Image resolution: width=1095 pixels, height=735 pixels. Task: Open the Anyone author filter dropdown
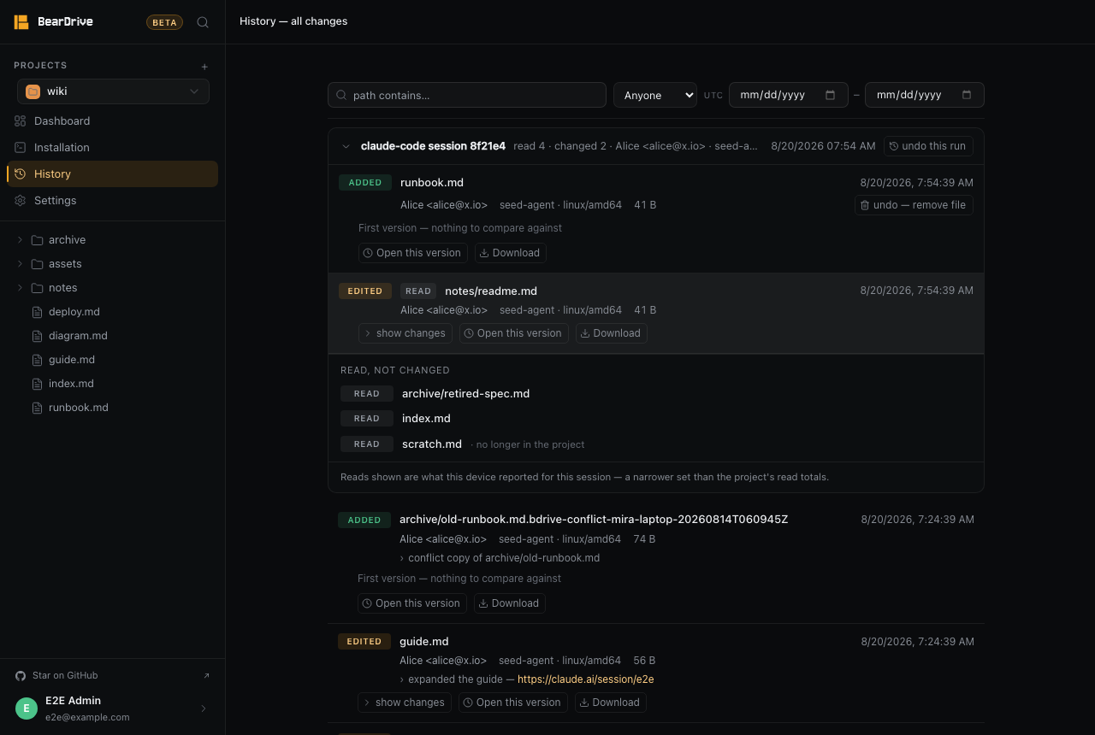click(655, 95)
